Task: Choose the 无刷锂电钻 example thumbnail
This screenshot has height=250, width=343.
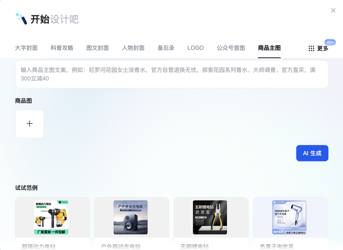Action: (x=210, y=217)
